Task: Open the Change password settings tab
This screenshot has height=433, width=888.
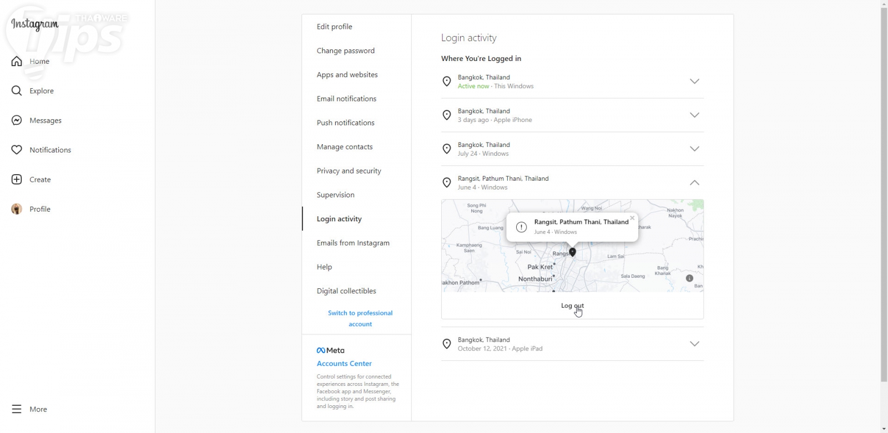Action: [x=345, y=50]
